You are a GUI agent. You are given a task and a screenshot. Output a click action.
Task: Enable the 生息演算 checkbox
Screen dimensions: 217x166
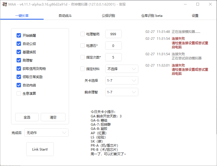[19, 93]
